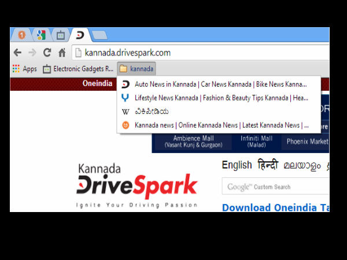347x260 pixels.
Task: Click the blue Y lifestyle bookmark icon
Action: (125, 98)
